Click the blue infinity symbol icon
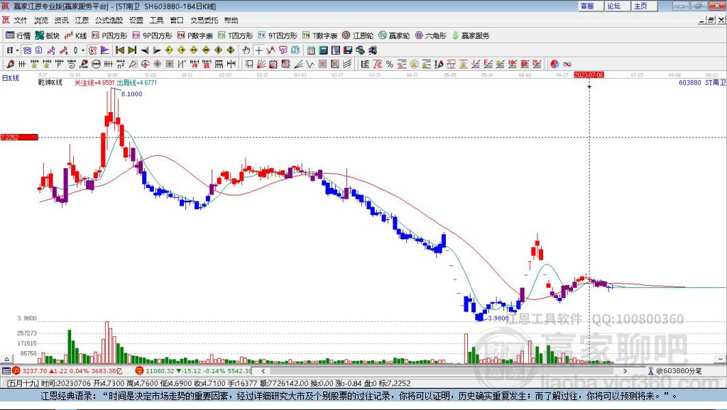727x410 pixels. point(567,64)
